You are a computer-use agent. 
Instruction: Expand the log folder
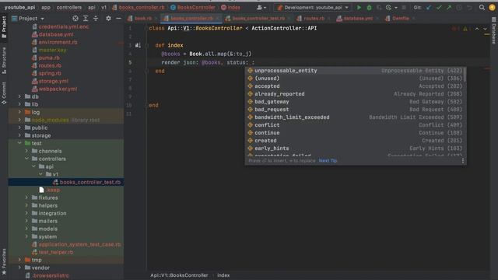tap(19, 112)
